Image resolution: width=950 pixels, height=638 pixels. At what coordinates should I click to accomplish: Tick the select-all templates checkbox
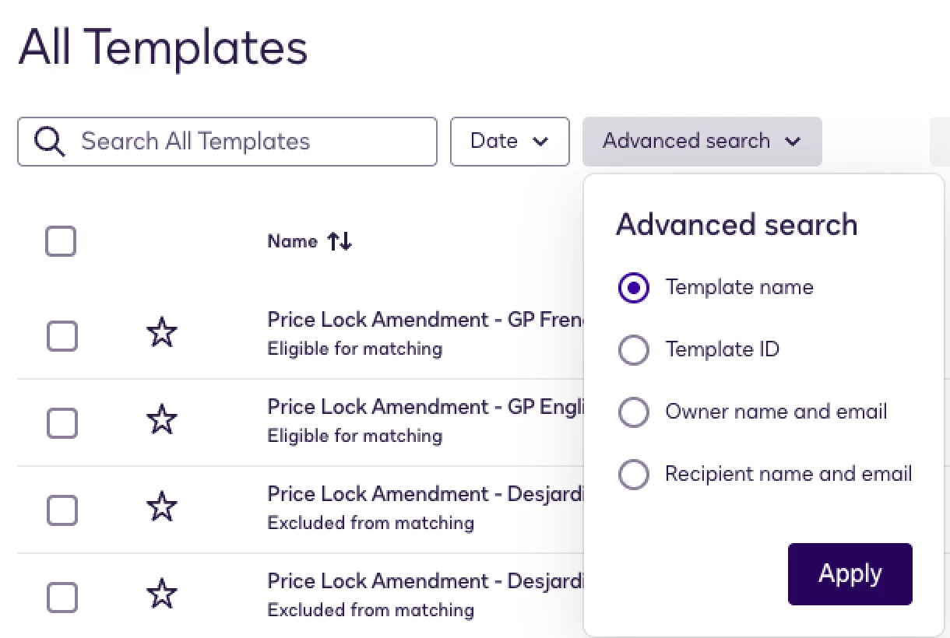[x=61, y=242]
